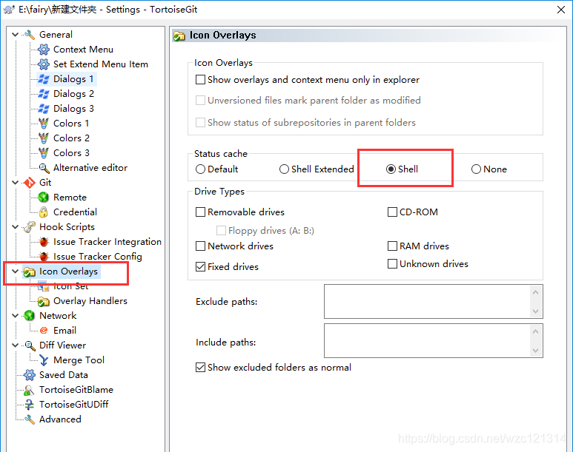The width and height of the screenshot is (573, 452).
Task: Click the Hook Scripts icon
Action: pos(29,227)
